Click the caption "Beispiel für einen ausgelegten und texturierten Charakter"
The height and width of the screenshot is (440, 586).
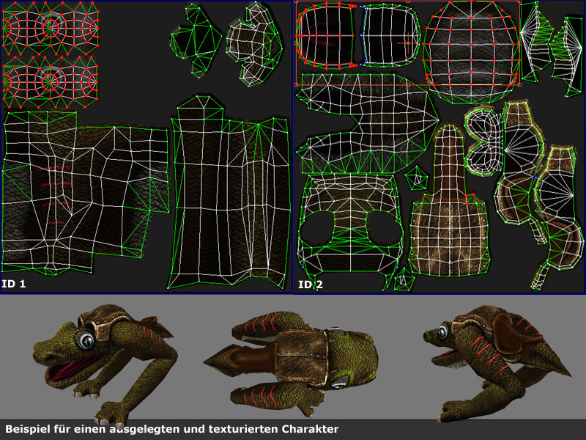click(x=172, y=429)
